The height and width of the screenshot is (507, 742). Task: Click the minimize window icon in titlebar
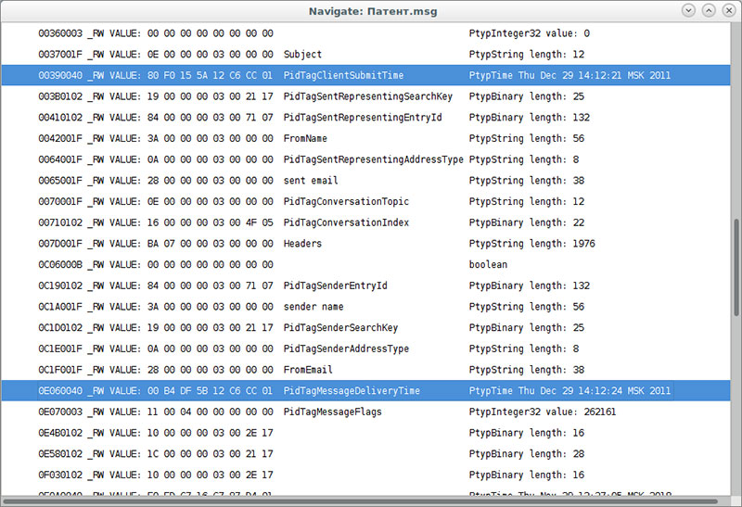pyautogui.click(x=709, y=11)
